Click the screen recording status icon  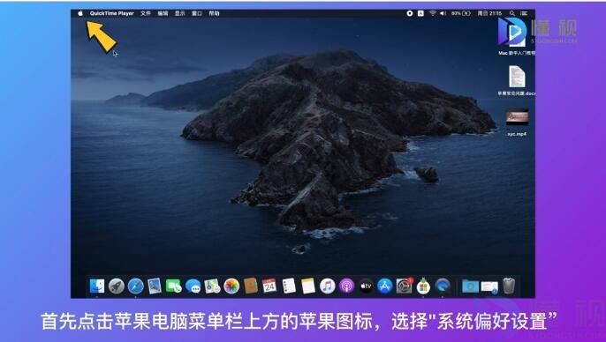(410, 13)
